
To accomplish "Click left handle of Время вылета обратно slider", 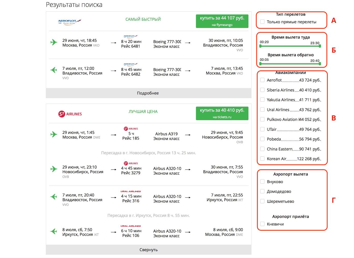I will coord(260,64).
